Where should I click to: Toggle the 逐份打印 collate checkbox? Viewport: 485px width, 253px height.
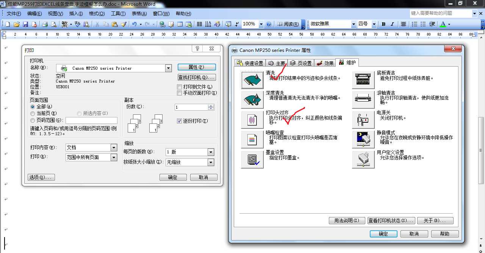pos(180,121)
